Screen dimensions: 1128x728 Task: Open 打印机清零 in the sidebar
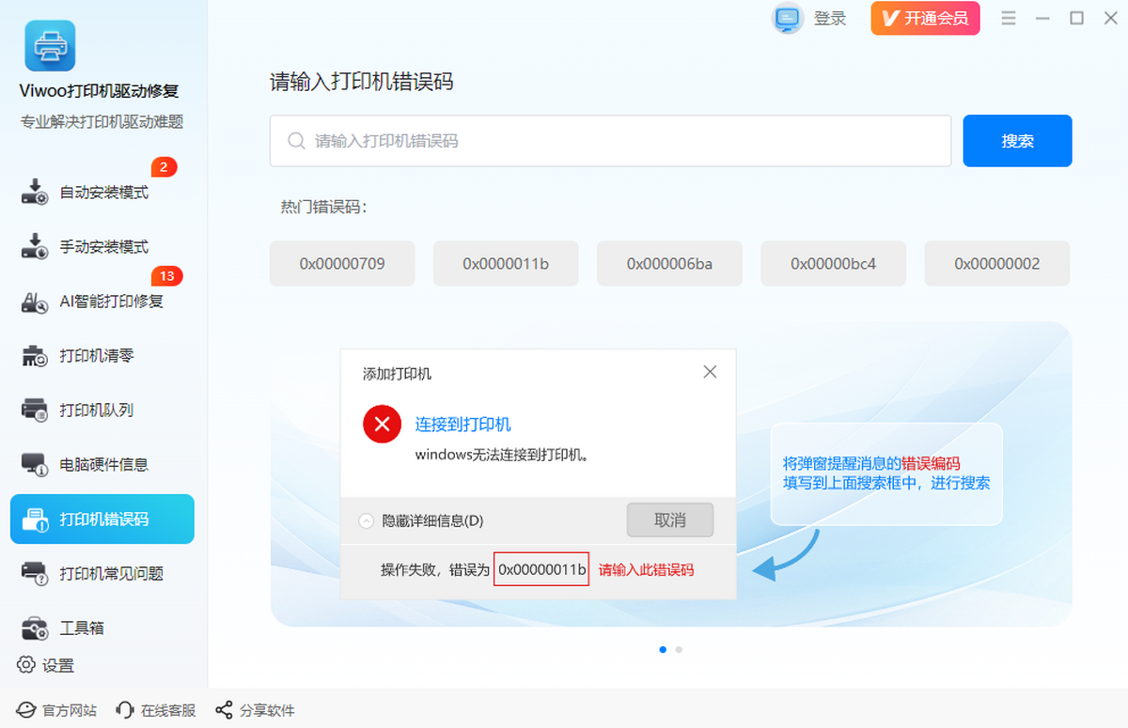pyautogui.click(x=102, y=356)
